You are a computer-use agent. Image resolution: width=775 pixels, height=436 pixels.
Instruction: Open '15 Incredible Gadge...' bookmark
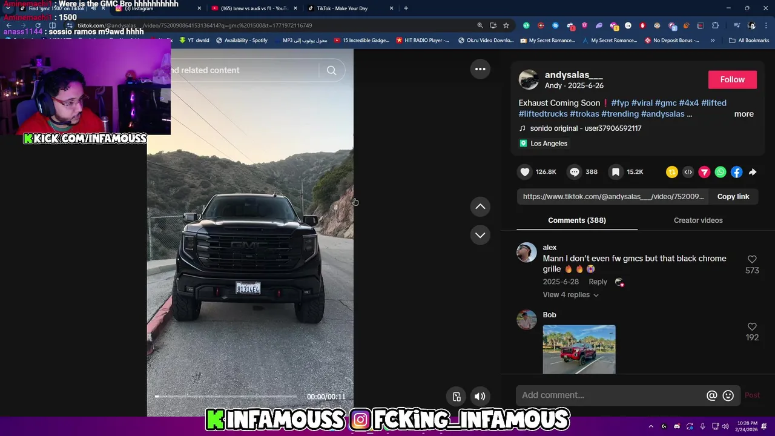pos(361,41)
